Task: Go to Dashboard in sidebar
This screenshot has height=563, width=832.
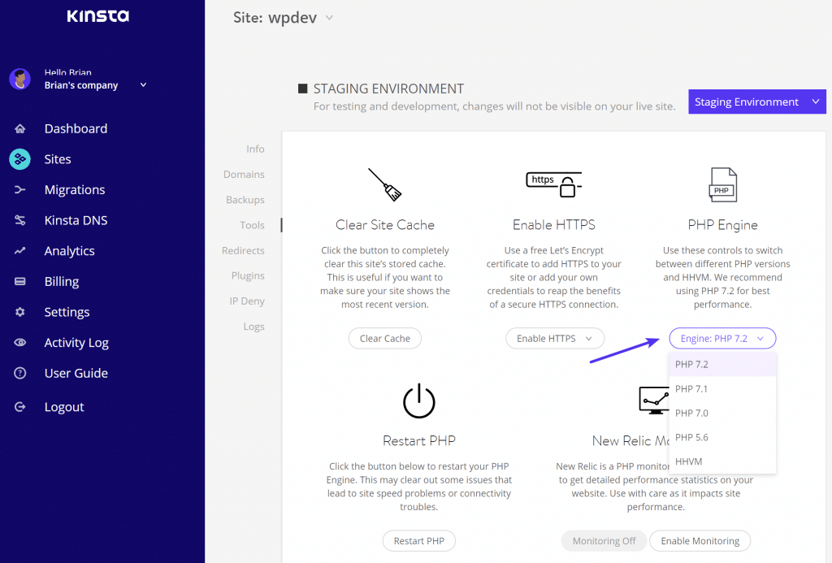Action: tap(76, 128)
